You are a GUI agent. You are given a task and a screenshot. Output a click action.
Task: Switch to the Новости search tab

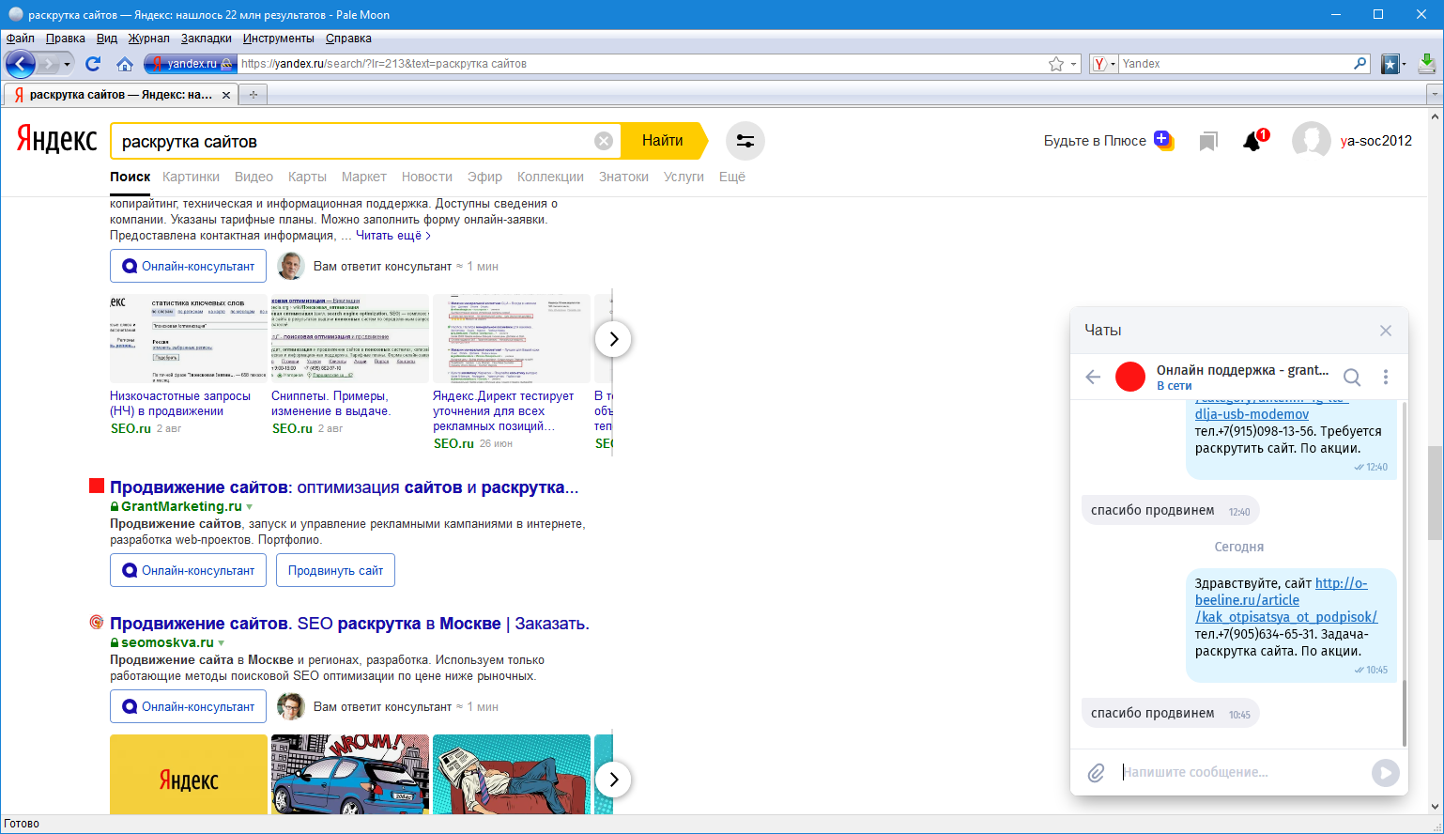click(427, 177)
